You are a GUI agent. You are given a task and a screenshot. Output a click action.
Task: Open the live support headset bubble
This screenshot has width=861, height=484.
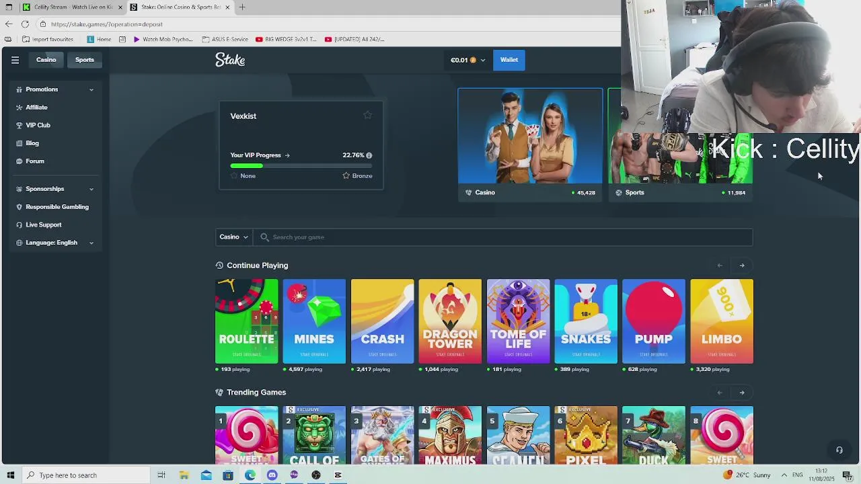click(x=839, y=450)
